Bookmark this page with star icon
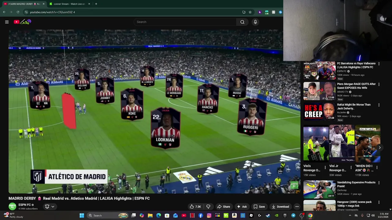 pos(250,12)
